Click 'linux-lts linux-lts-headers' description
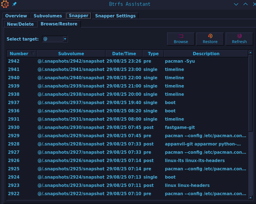 click(195, 161)
